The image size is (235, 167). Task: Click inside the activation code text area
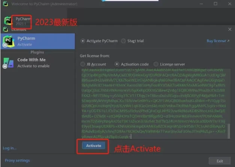[x=154, y=104]
